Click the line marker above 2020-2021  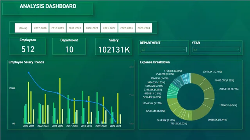pos(116,122)
